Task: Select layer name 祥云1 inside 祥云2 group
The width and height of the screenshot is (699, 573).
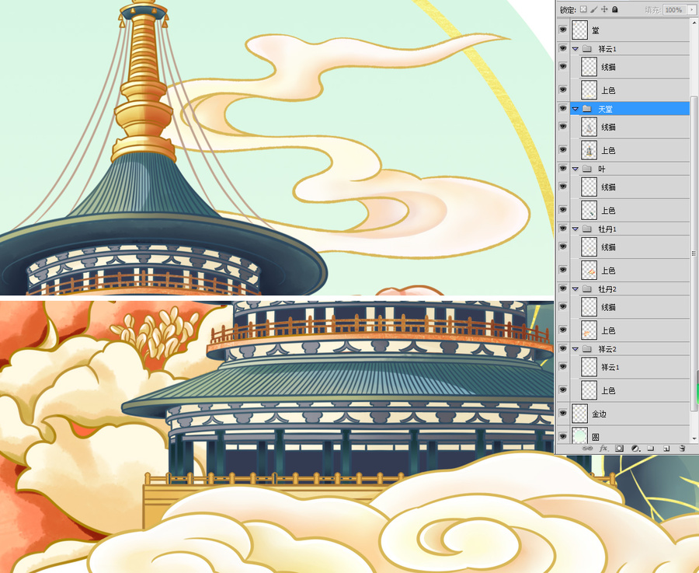Action: point(610,367)
